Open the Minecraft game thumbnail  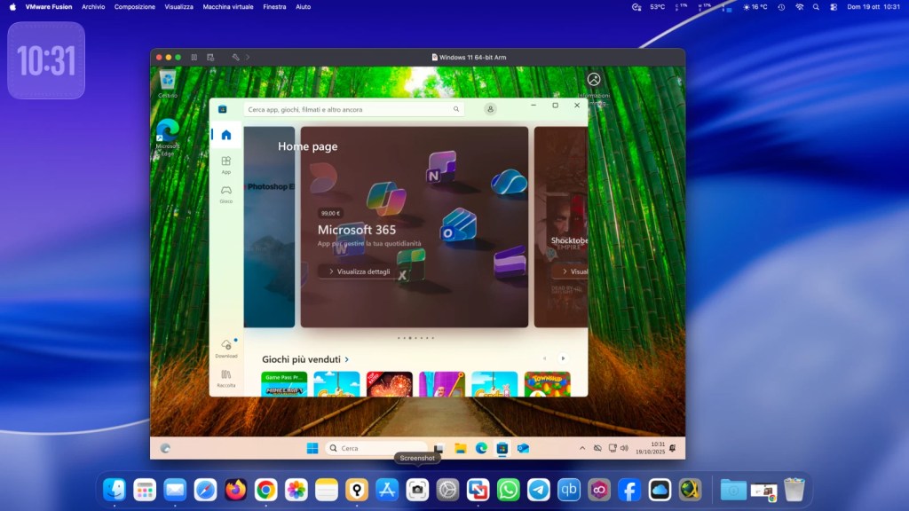pos(284,384)
